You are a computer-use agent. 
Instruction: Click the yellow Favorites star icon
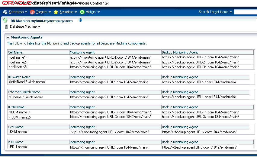click(56, 12)
